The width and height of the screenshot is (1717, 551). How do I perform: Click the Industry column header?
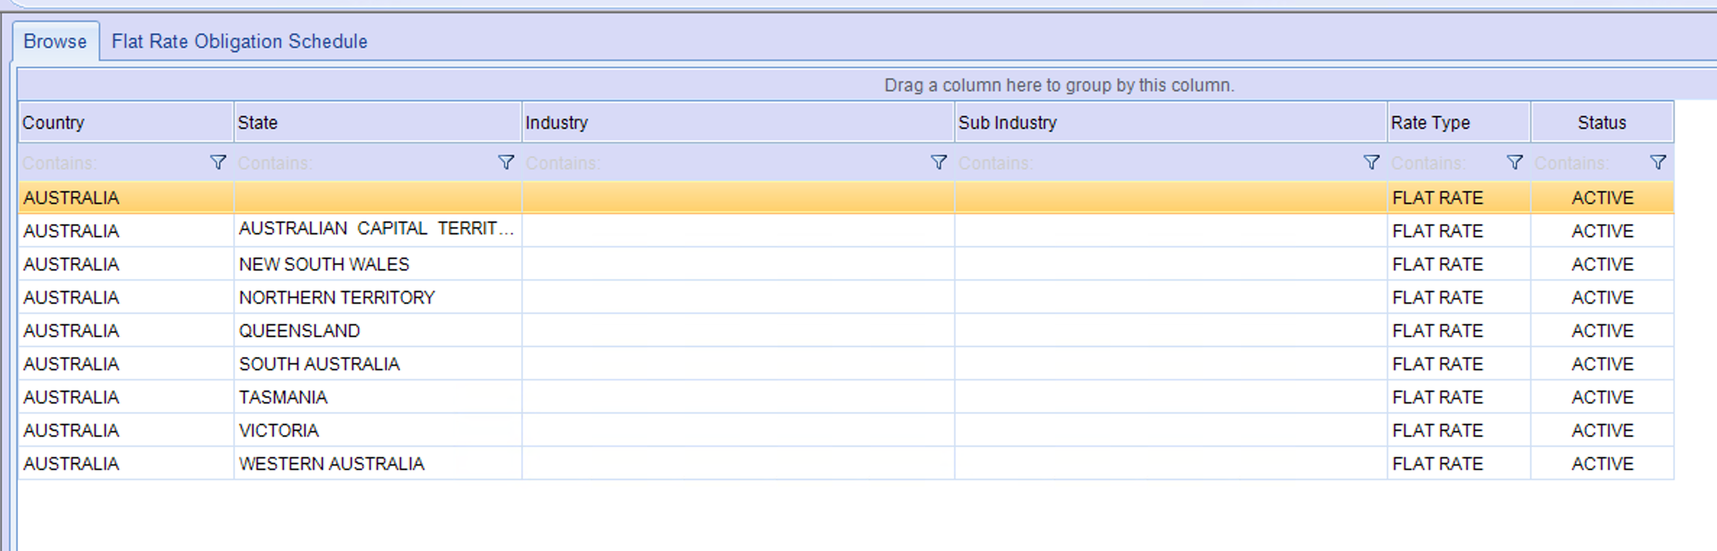click(737, 122)
